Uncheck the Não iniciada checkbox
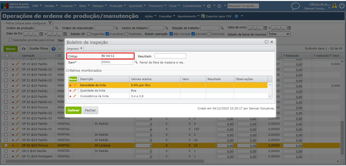The width and height of the screenshot is (346, 166). click(171, 34)
